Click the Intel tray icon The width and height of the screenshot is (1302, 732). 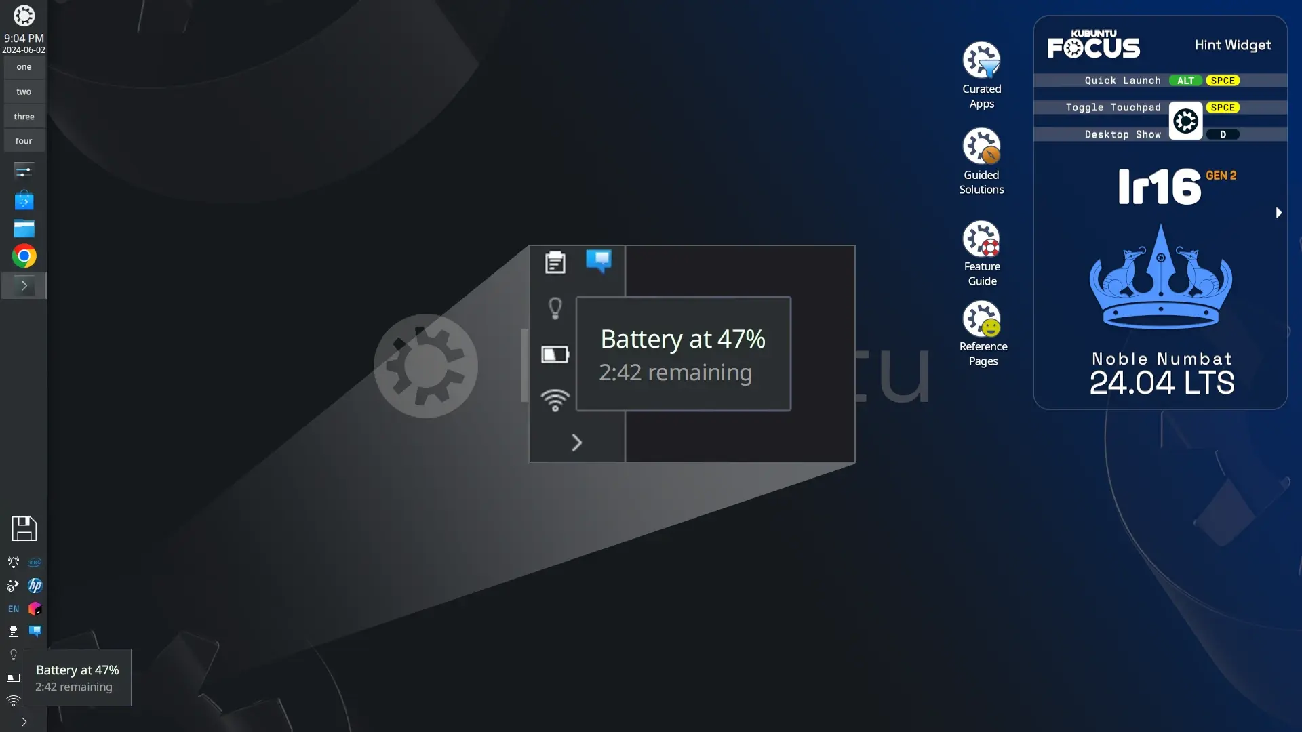point(35,563)
